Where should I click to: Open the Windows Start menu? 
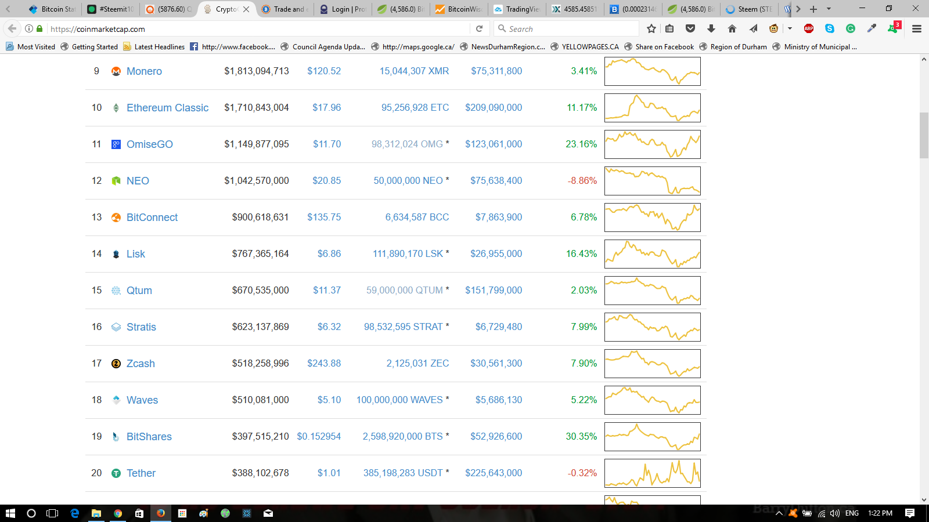point(10,513)
